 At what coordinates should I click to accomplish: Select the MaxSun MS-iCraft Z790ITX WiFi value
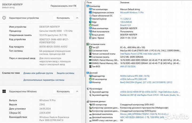pyautogui.click(x=150, y=51)
